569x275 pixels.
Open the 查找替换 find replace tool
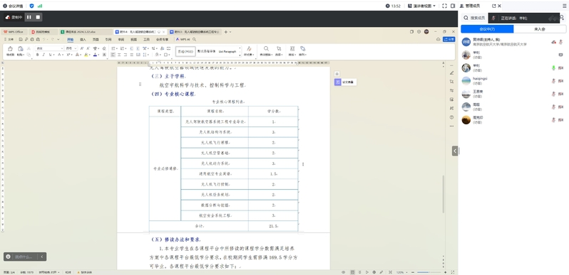(x=266, y=51)
